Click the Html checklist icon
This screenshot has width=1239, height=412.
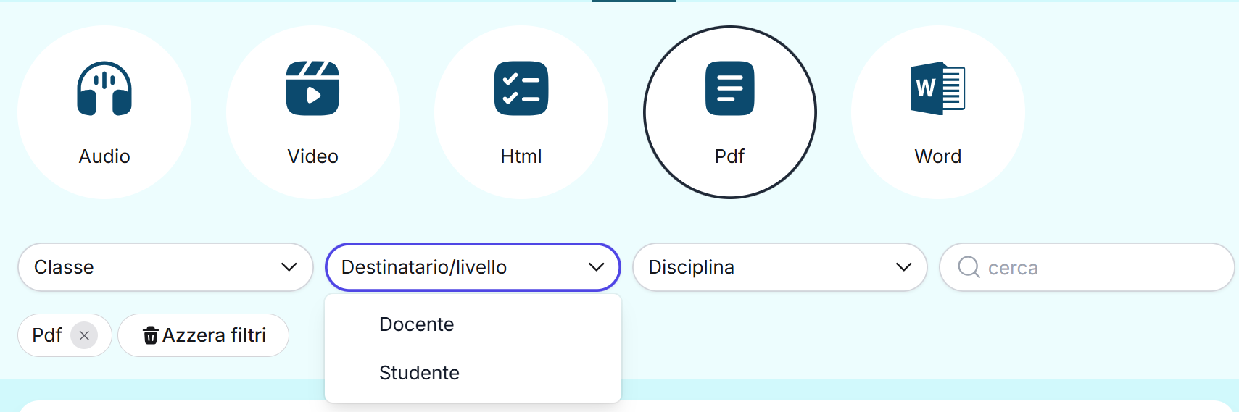pos(521,88)
